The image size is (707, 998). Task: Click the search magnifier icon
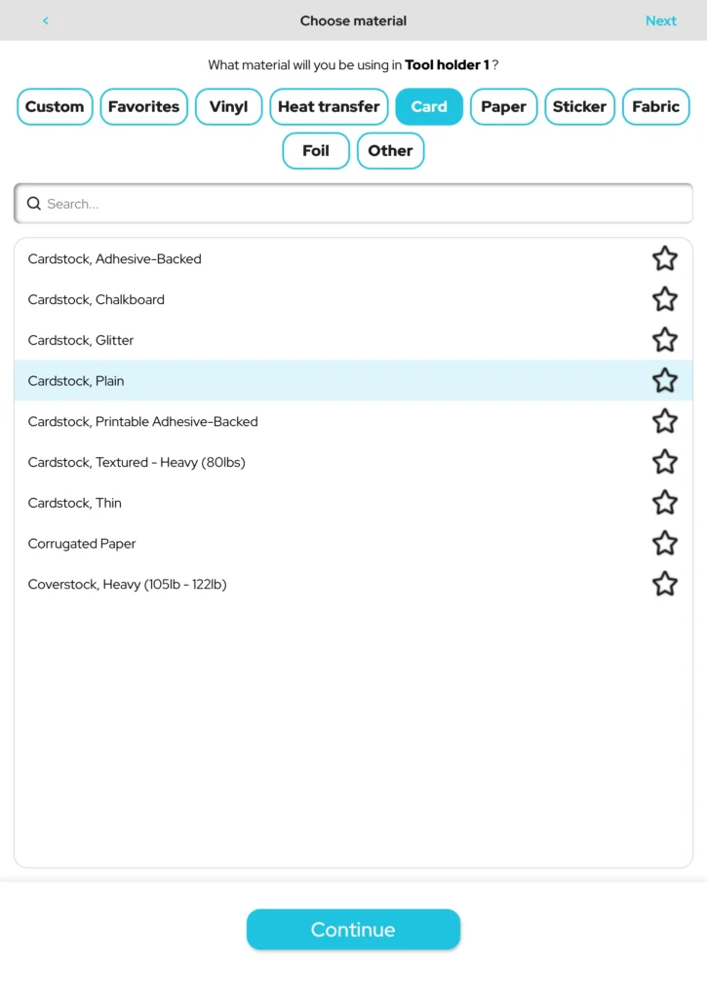[34, 204]
